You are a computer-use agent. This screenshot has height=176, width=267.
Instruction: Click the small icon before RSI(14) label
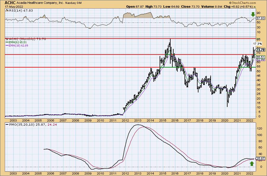(x=7, y=10)
